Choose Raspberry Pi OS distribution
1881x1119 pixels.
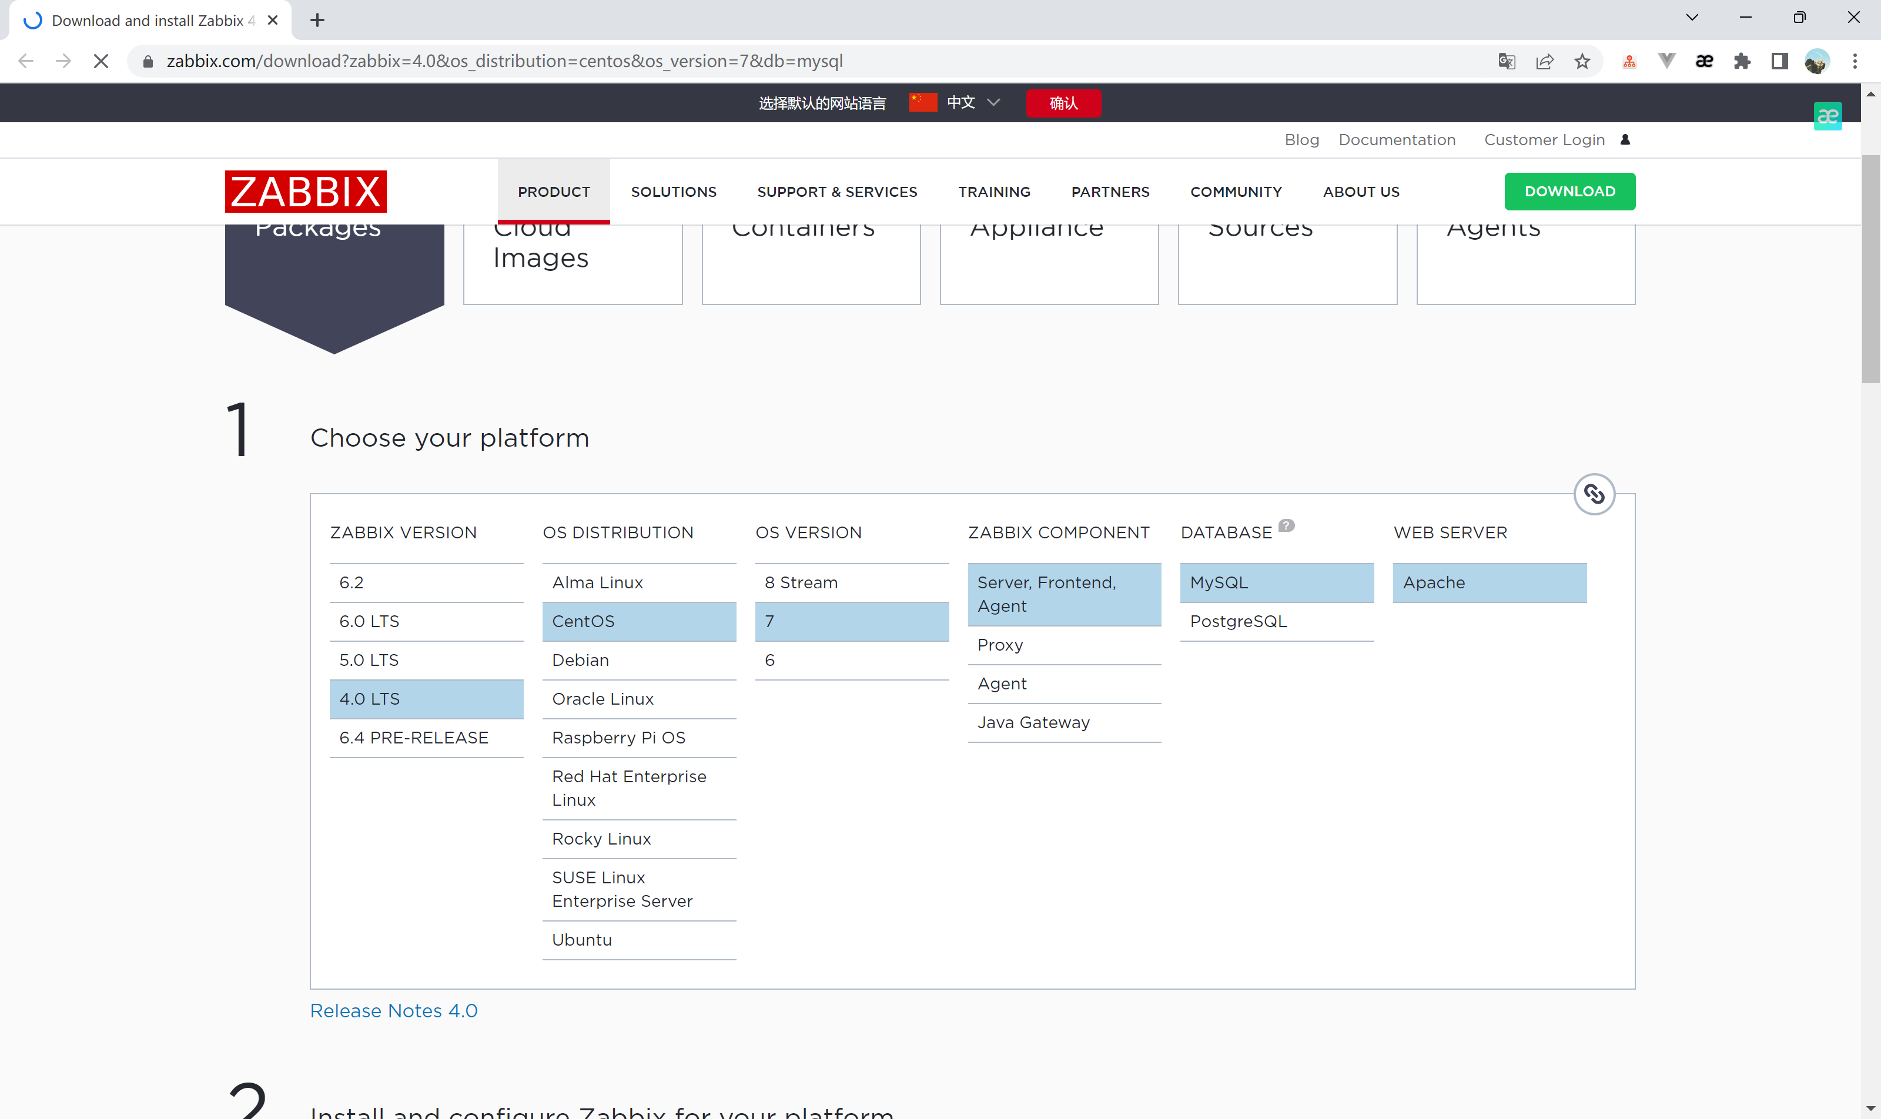pos(639,738)
